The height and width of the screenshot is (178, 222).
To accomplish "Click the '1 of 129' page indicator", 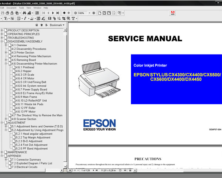I will [85, 170].
